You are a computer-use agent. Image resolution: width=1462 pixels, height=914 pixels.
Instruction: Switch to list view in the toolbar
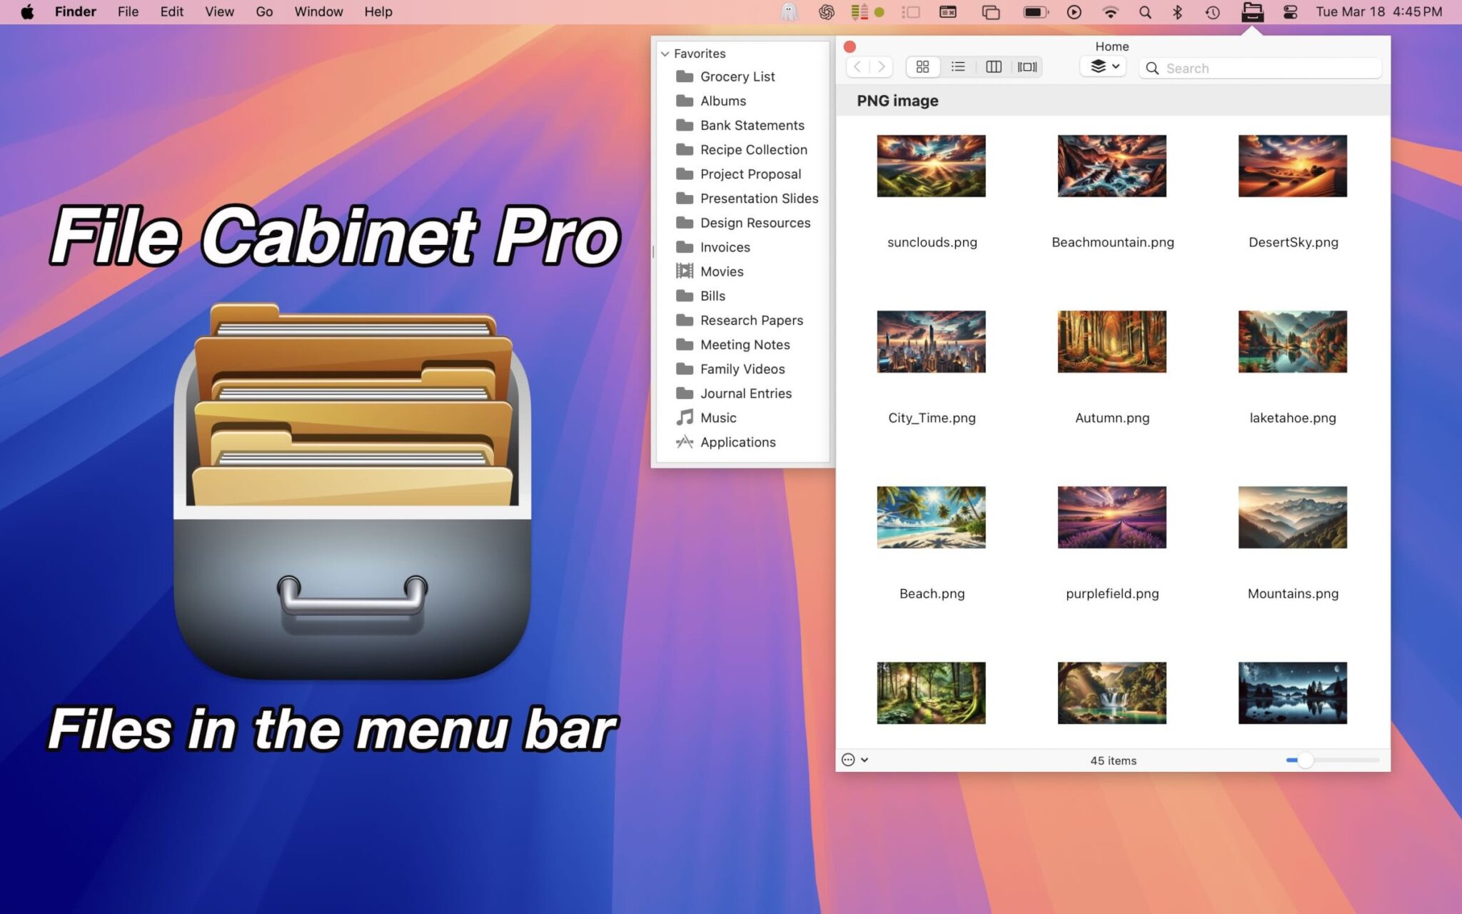959,66
